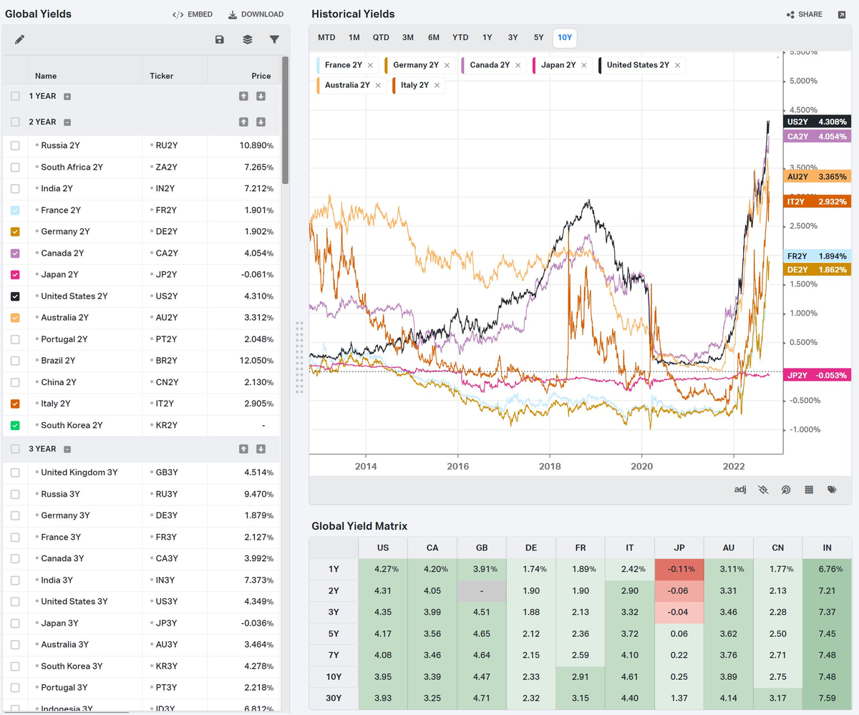859x715 pixels.
Task: Toggle the grid icon below chart
Action: (809, 490)
